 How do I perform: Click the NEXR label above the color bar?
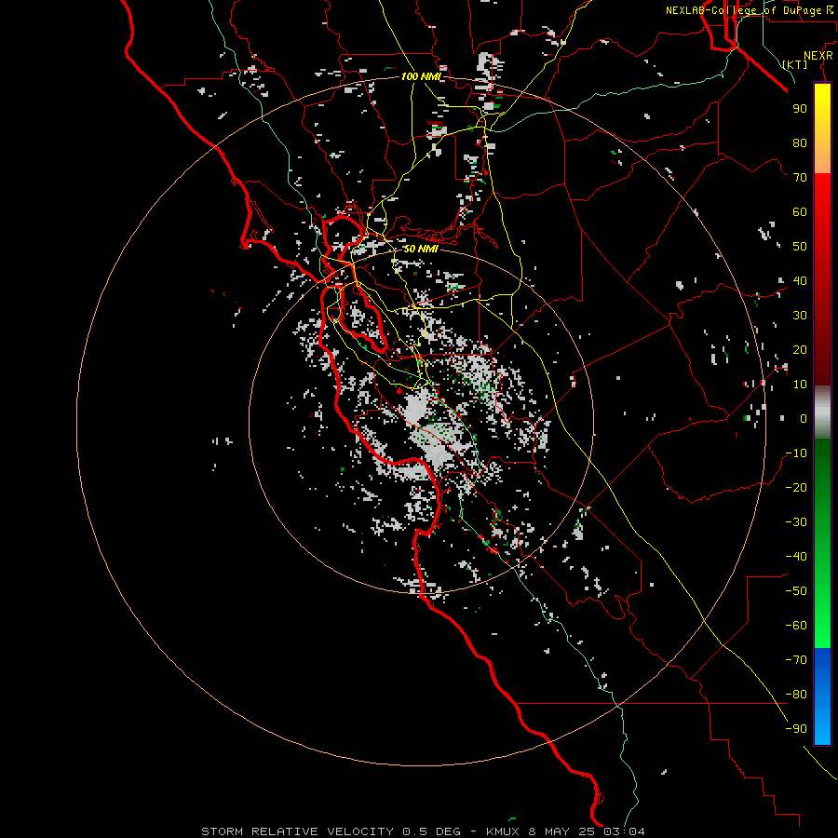click(x=818, y=56)
